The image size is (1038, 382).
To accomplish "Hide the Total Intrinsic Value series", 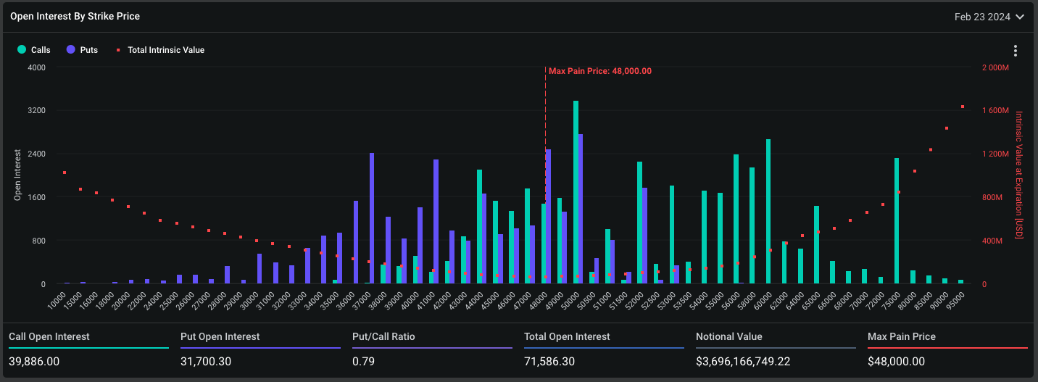I will click(160, 50).
